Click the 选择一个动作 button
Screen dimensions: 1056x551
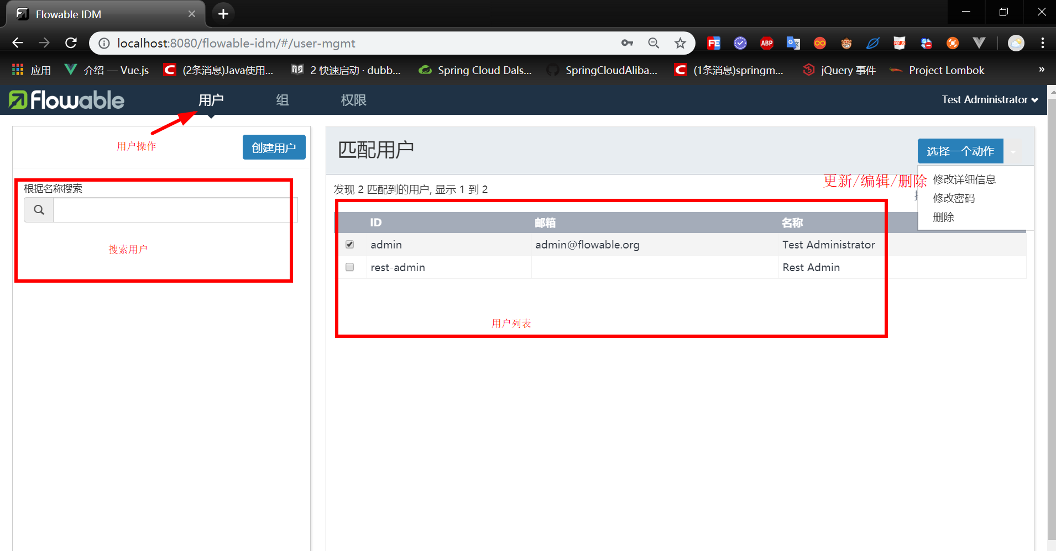tap(960, 151)
